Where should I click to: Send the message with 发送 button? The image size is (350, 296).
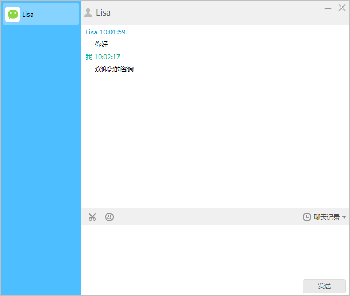[324, 286]
